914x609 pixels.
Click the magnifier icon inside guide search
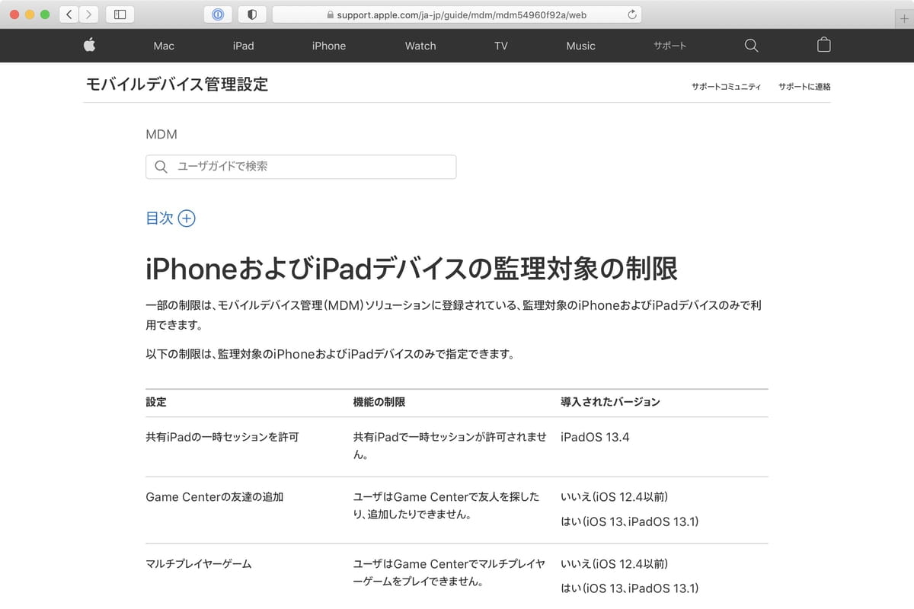tap(161, 167)
